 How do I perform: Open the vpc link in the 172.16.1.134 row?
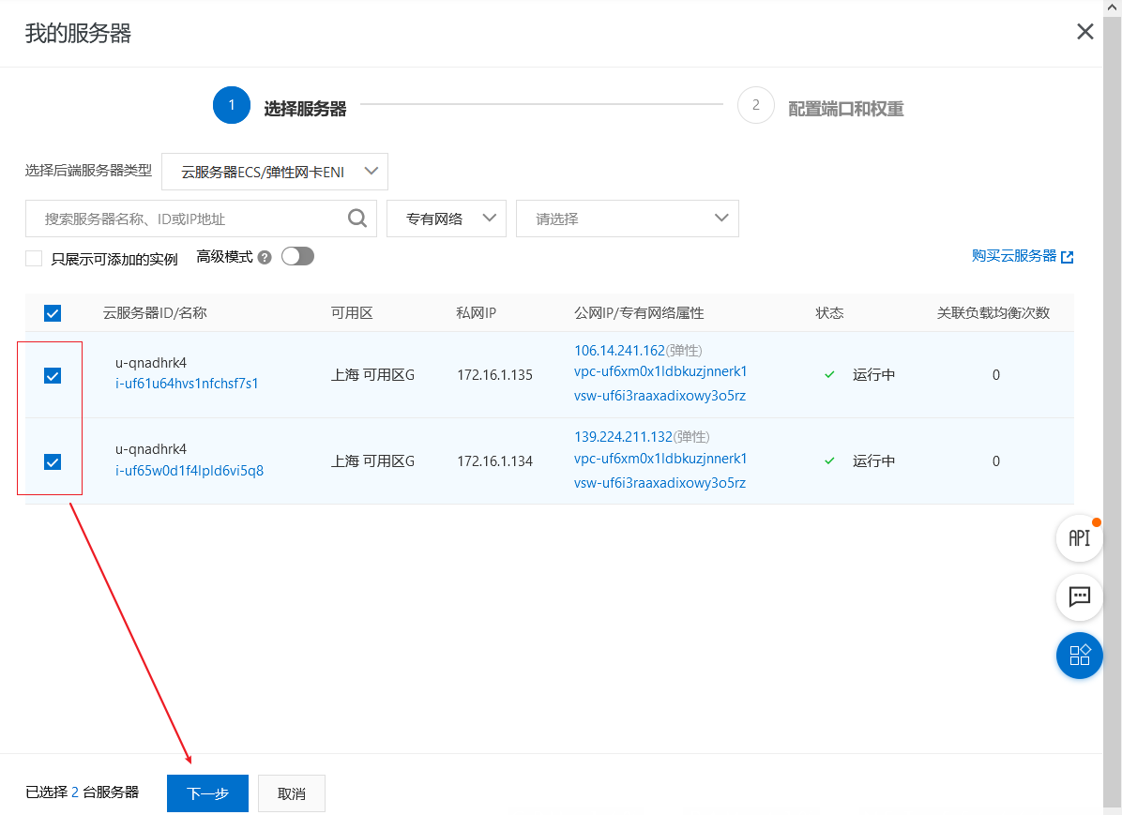point(660,458)
